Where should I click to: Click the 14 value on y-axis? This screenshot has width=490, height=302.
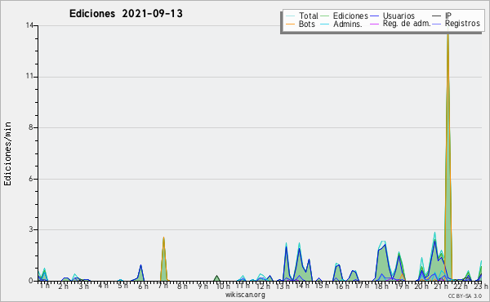[29, 25]
